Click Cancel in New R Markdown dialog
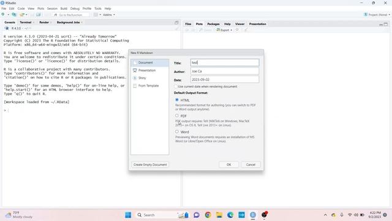This screenshot has height=221, width=392. point(251,165)
